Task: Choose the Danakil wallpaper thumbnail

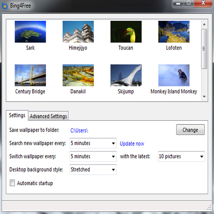Action: pos(78,75)
